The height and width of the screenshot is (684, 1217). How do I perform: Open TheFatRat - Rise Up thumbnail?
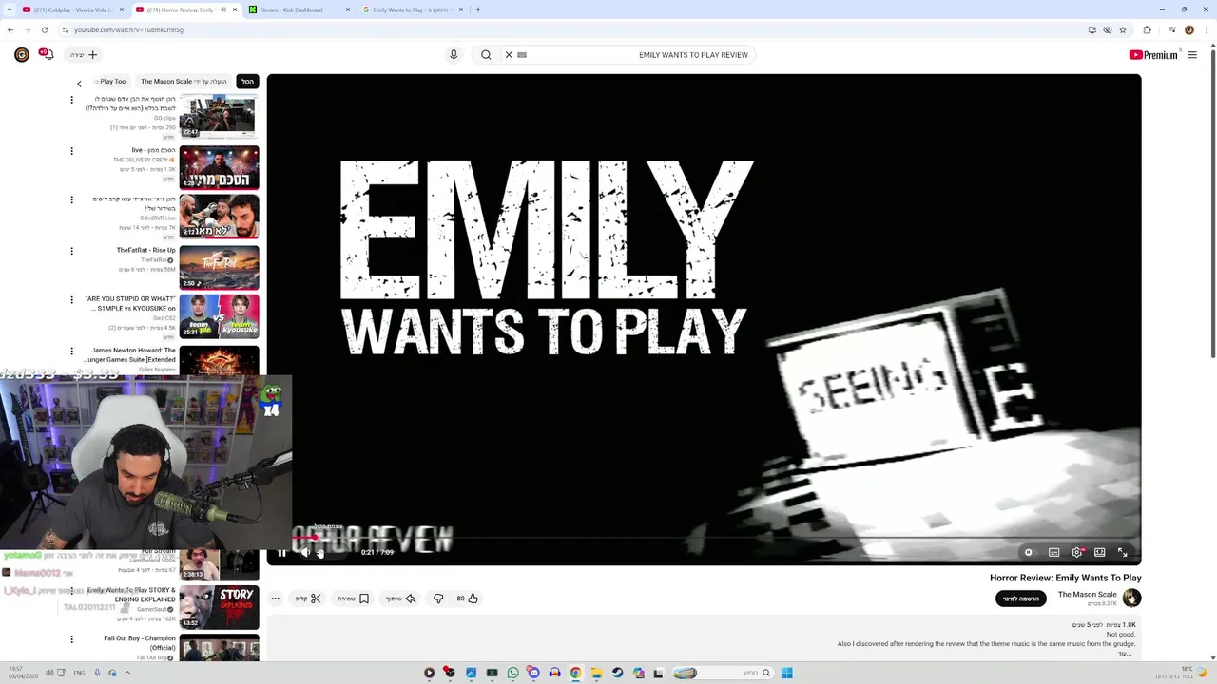click(x=219, y=268)
